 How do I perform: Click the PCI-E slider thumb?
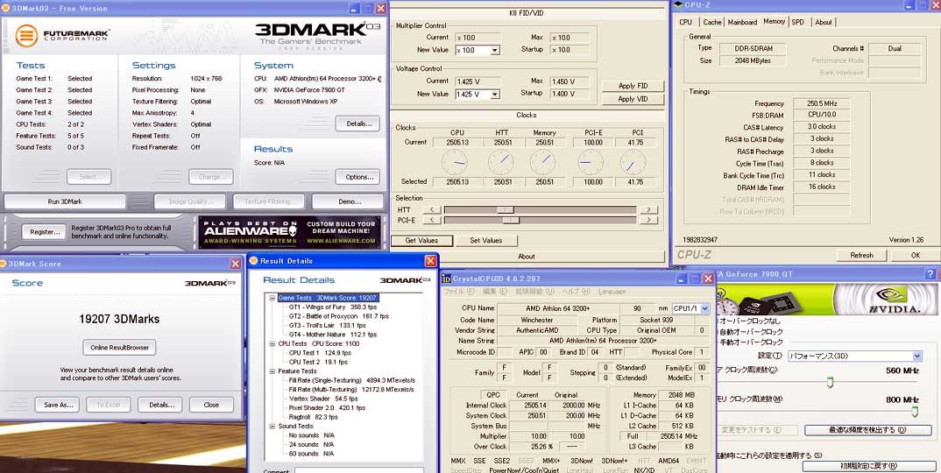(511, 220)
